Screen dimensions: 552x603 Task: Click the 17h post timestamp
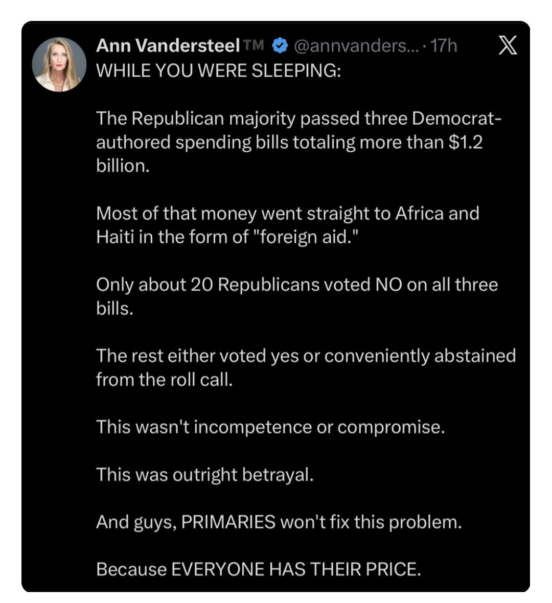pyautogui.click(x=444, y=46)
